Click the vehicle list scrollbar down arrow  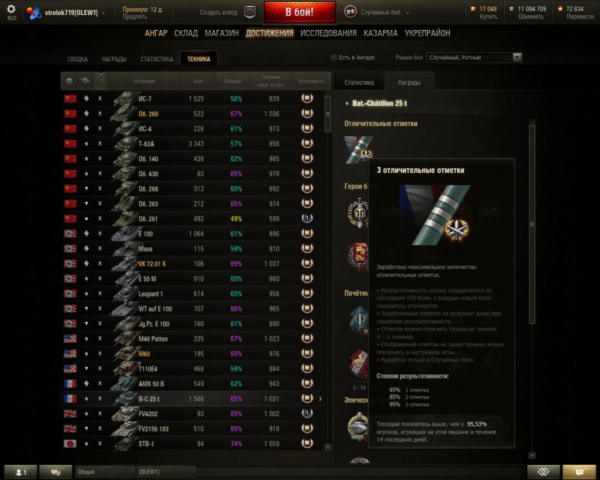pos(328,447)
